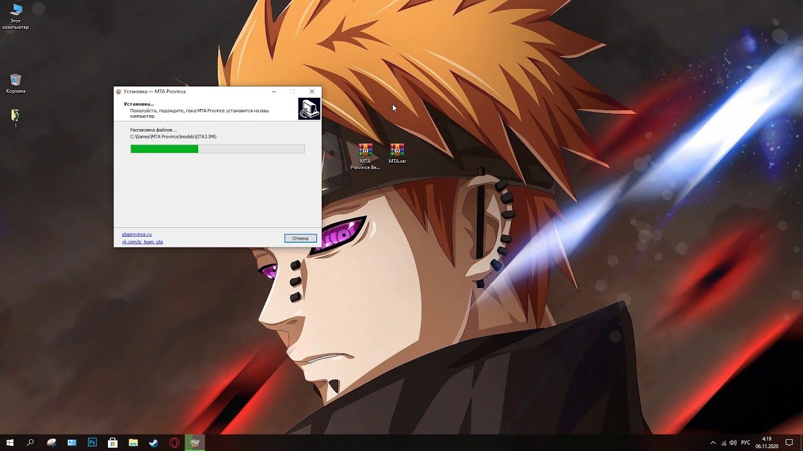This screenshot has width=803, height=451.
Task: Open the Action Center notifications icon
Action: click(789, 443)
